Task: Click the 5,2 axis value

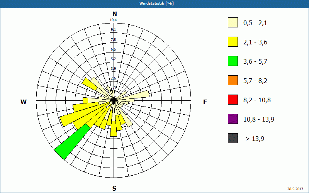Action: click(x=113, y=59)
